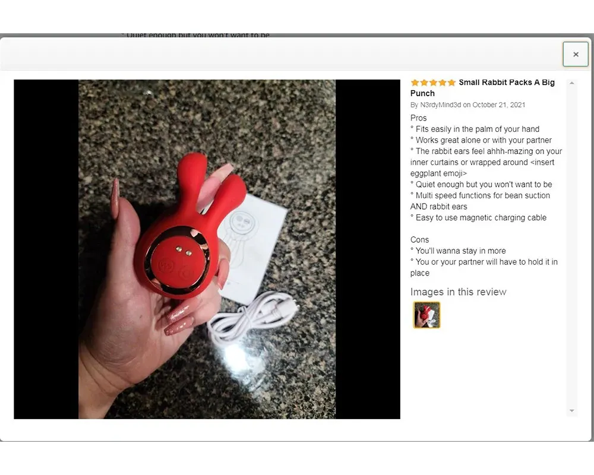Click the large review photo
This screenshot has height=475, width=594.
pos(207,249)
